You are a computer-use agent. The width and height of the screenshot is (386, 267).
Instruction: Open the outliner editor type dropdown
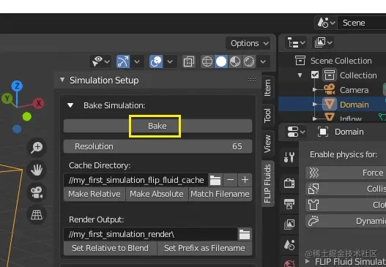[x=296, y=42]
